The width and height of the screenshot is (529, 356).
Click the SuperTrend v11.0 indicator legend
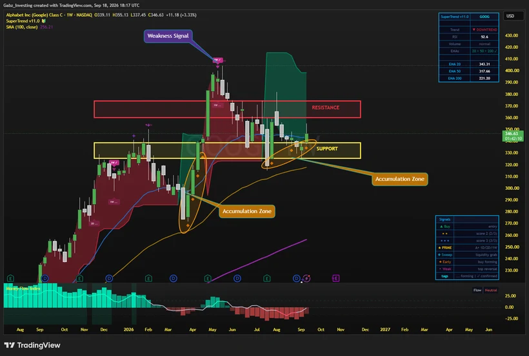pyautogui.click(x=23, y=21)
